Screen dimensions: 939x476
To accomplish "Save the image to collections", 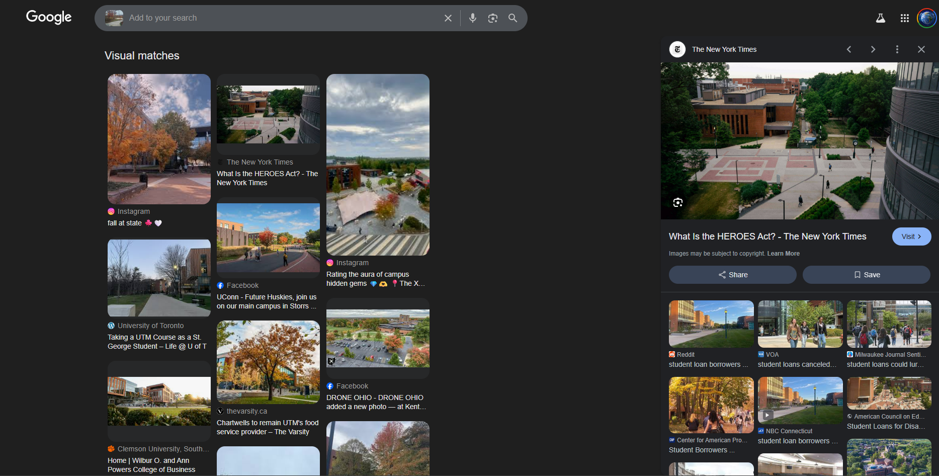I will [x=866, y=275].
